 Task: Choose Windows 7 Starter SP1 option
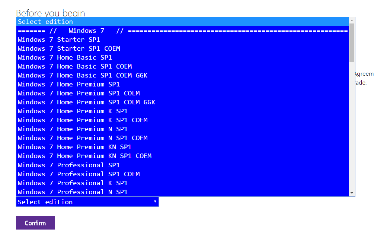point(182,39)
